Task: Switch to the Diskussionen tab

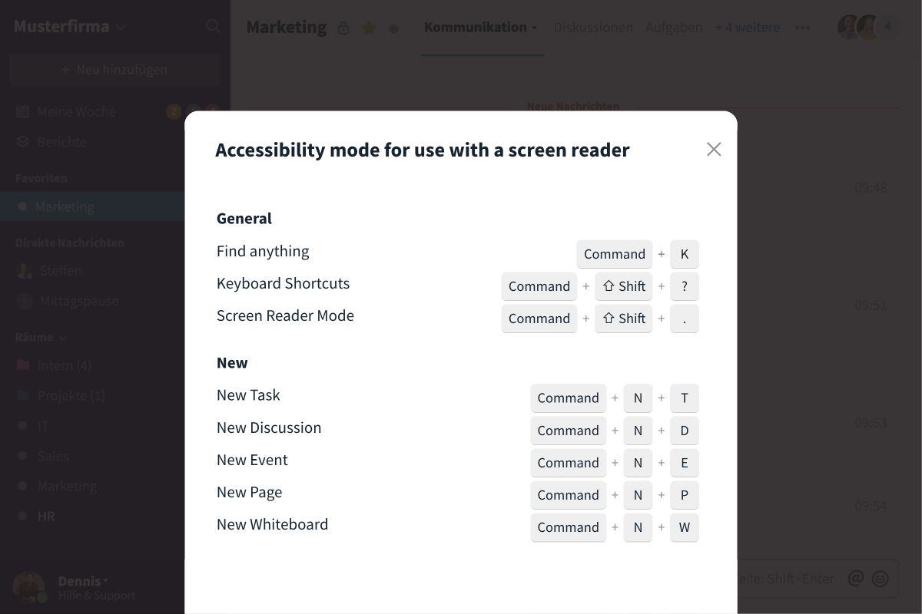Action: (593, 28)
